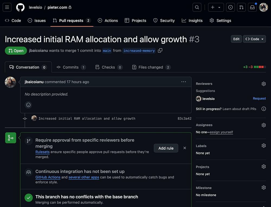Open Learn about draft PRs link
The height and width of the screenshot is (207, 271).
239,109
